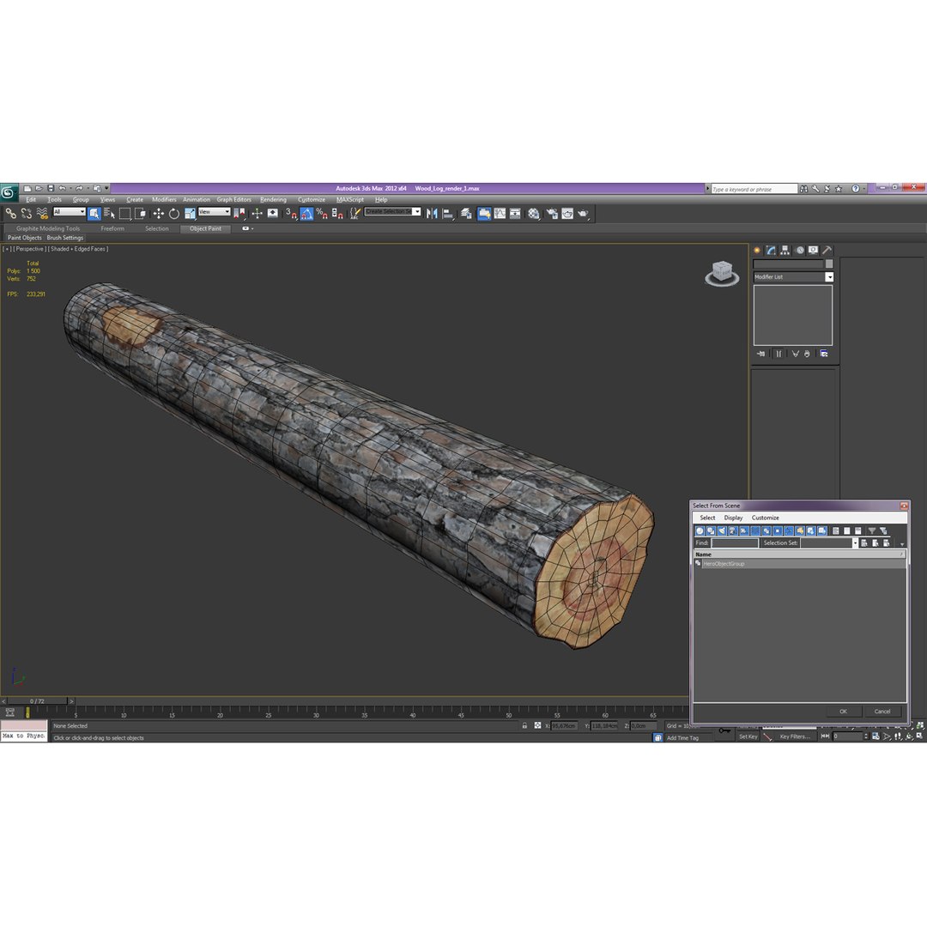Open the selection filter All dropdown

70,212
